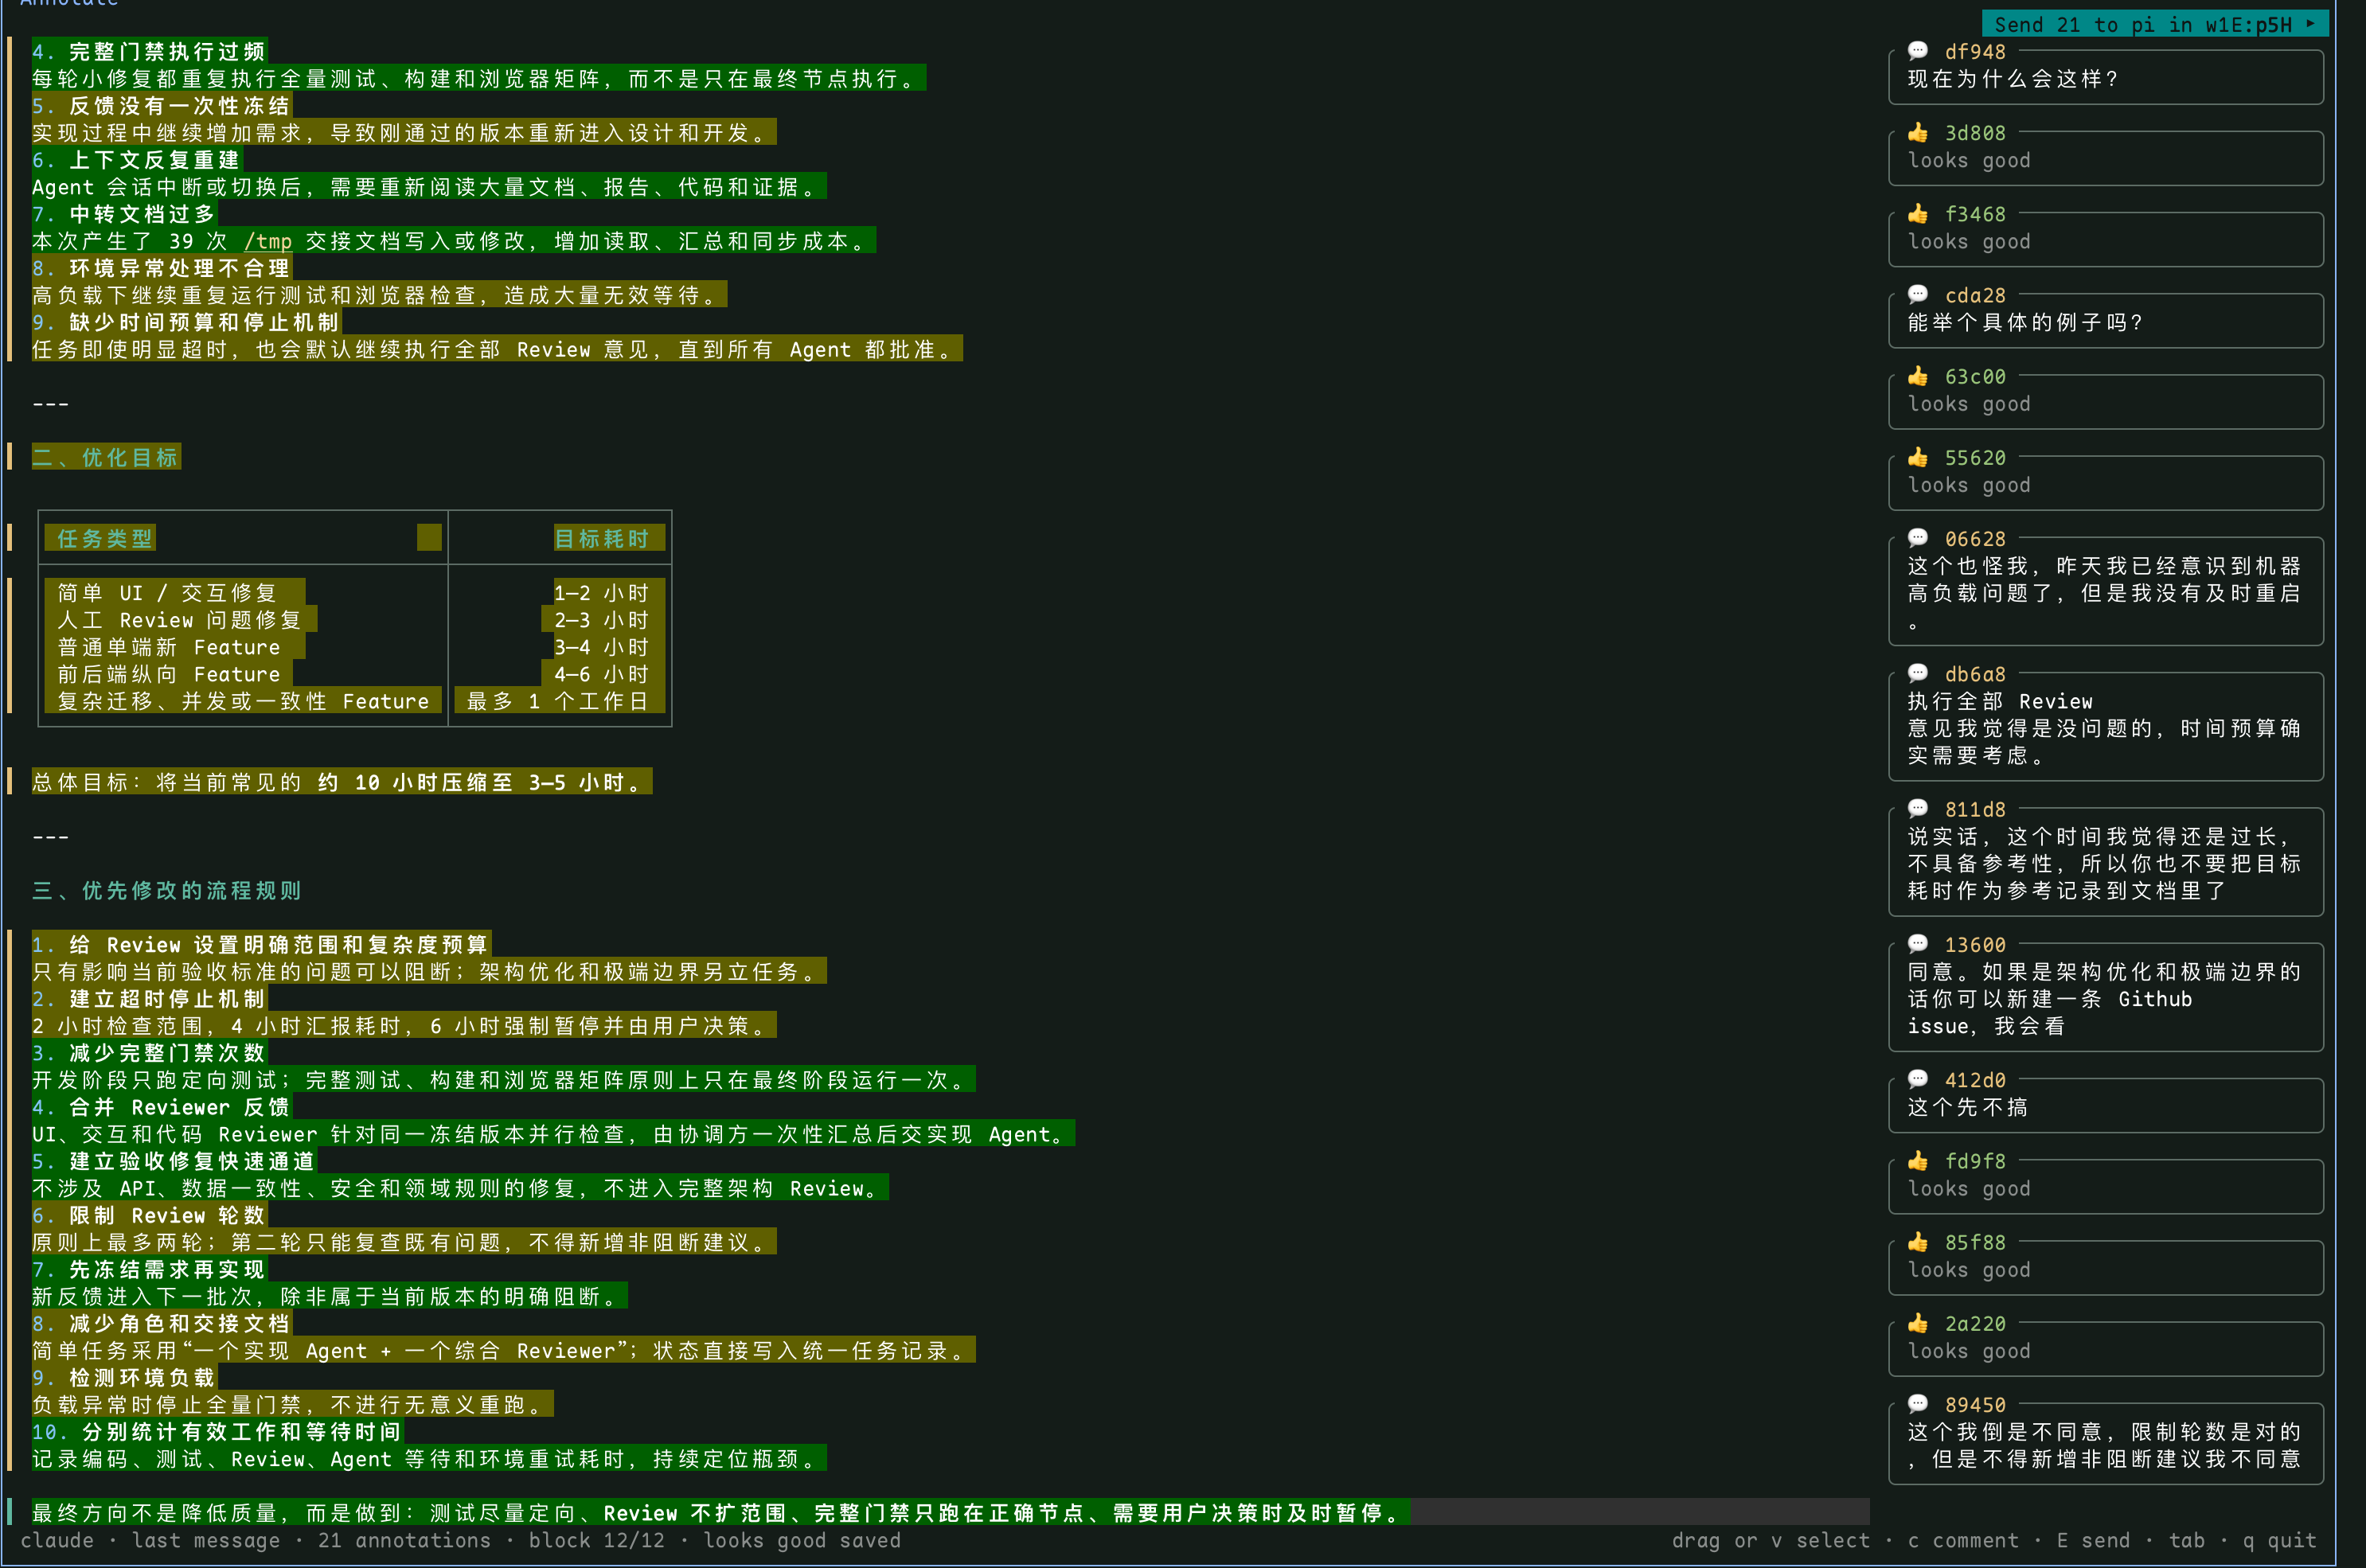Select the heading 二、优化目标
Viewport: 2366px width, 1568px height.
pyautogui.click(x=106, y=457)
